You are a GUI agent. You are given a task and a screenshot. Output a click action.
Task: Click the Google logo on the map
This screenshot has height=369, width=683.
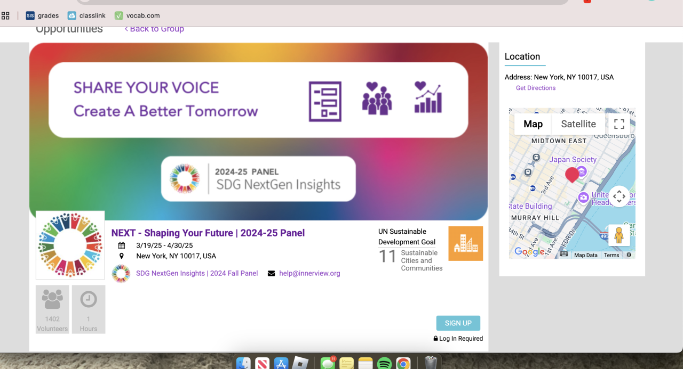(530, 252)
